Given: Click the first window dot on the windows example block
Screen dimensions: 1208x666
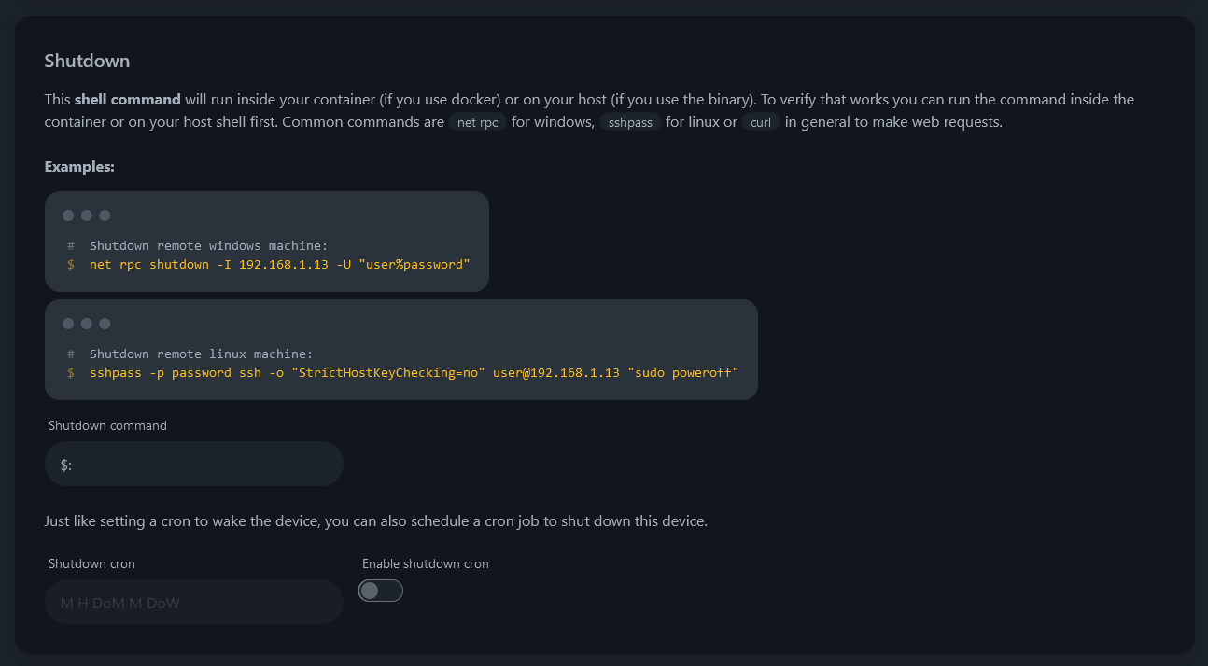Looking at the screenshot, I should [67, 215].
